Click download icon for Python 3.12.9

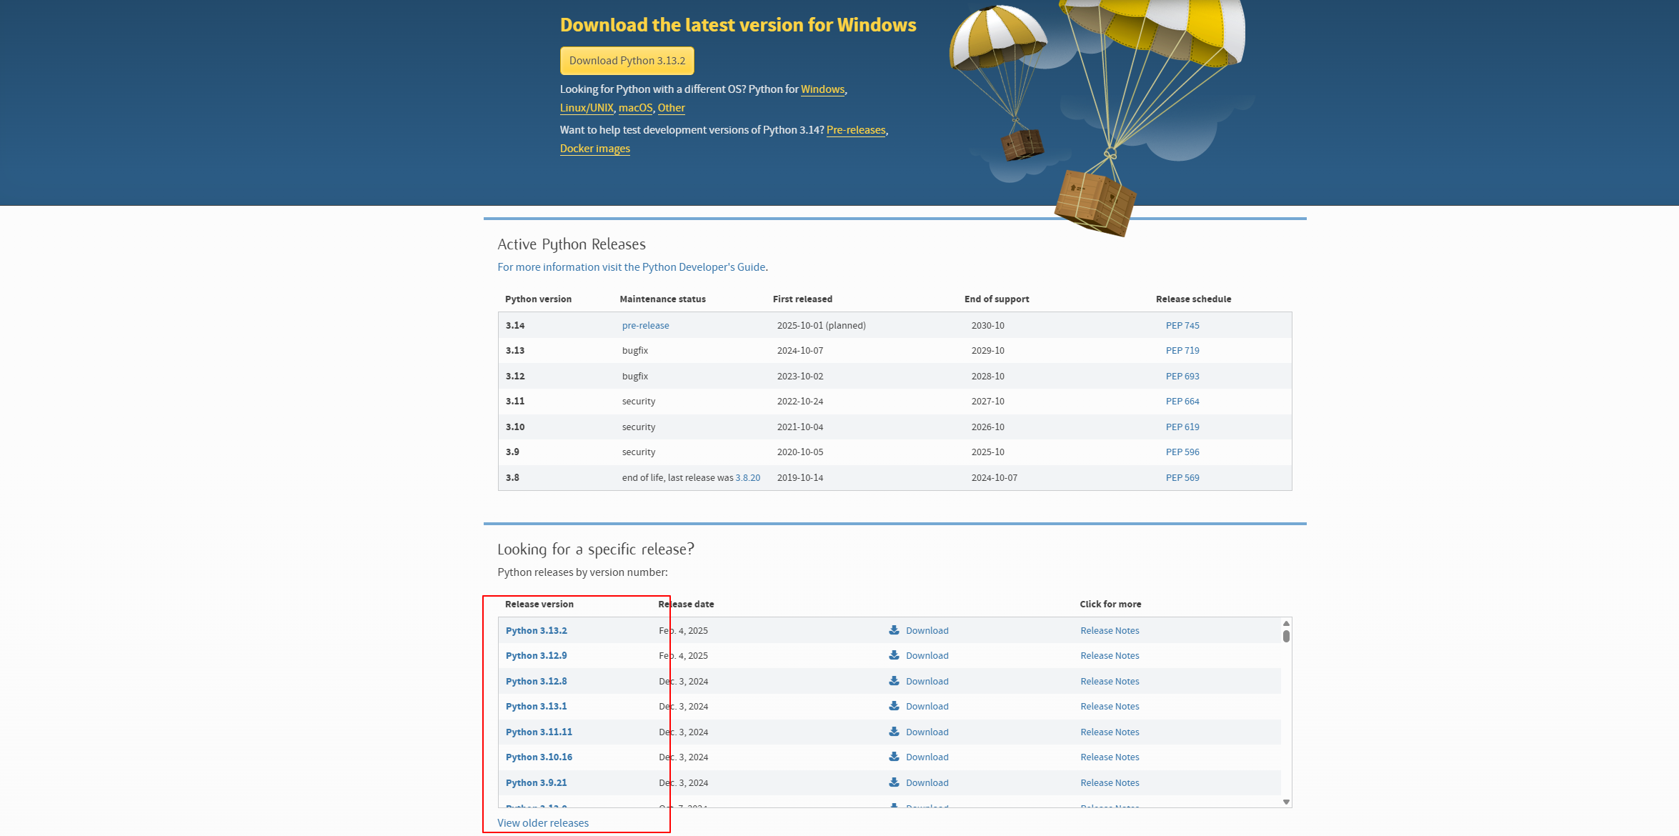894,655
